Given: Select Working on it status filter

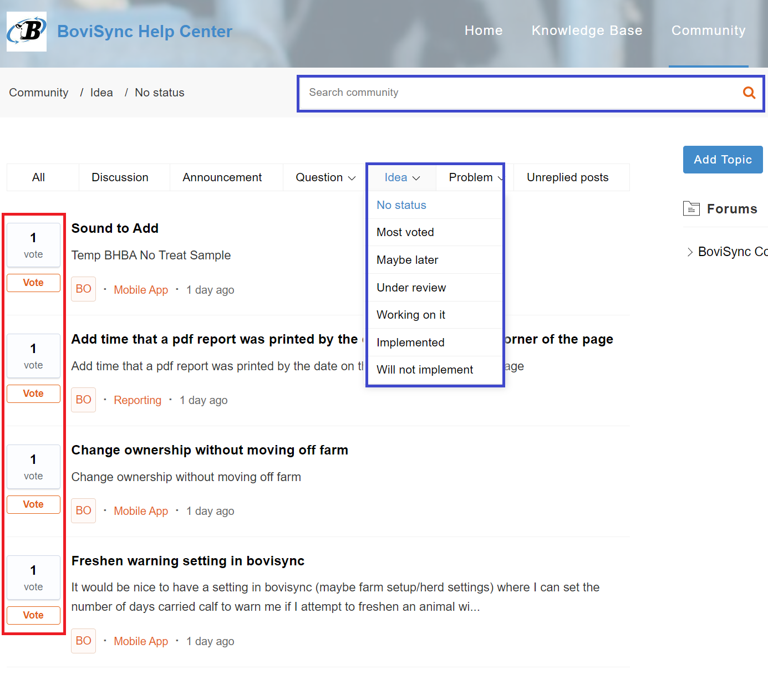Looking at the screenshot, I should [435, 315].
